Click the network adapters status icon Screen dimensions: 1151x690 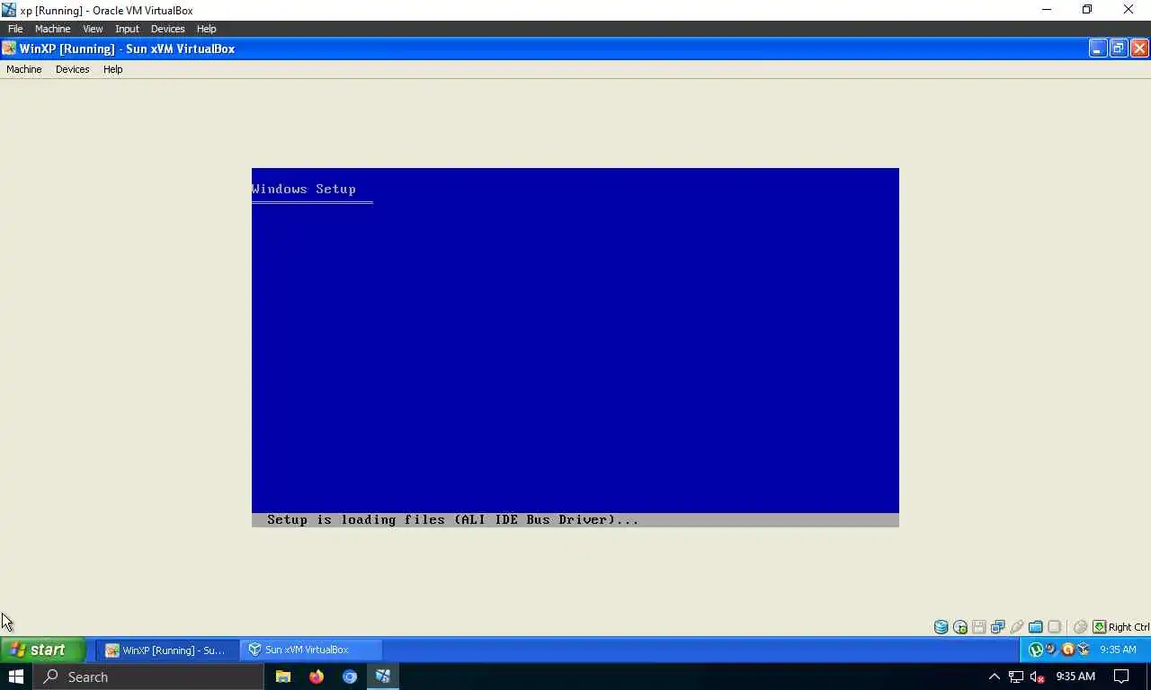(x=998, y=627)
